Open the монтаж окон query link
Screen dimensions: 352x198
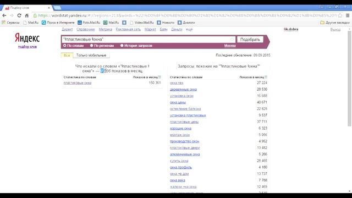tap(180, 135)
